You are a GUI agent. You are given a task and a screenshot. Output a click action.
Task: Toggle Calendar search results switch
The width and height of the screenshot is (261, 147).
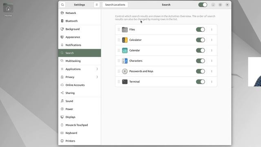point(200,50)
